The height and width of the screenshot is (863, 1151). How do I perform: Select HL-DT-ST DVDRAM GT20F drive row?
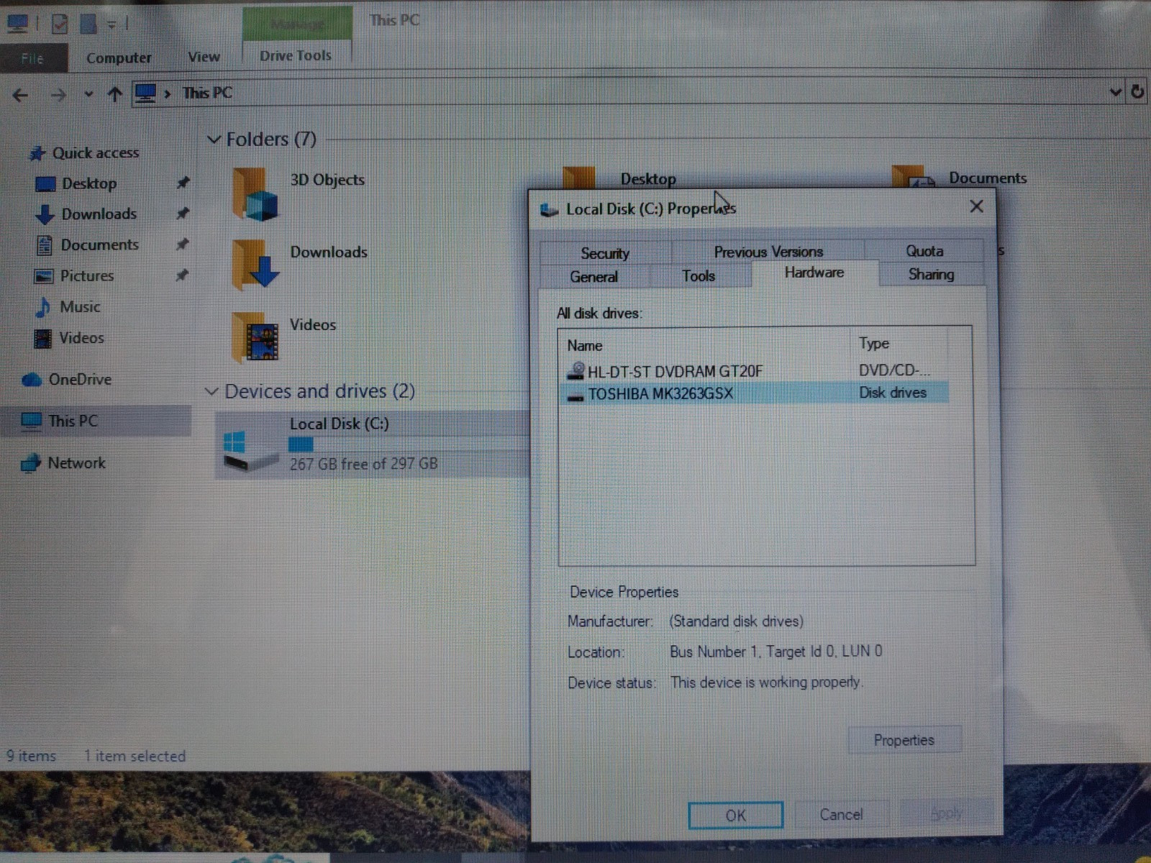755,371
